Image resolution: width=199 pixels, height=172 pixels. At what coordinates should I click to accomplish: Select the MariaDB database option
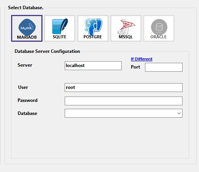click(x=27, y=28)
